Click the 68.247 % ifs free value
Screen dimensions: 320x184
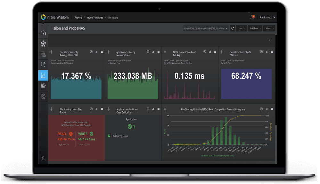click(x=246, y=76)
